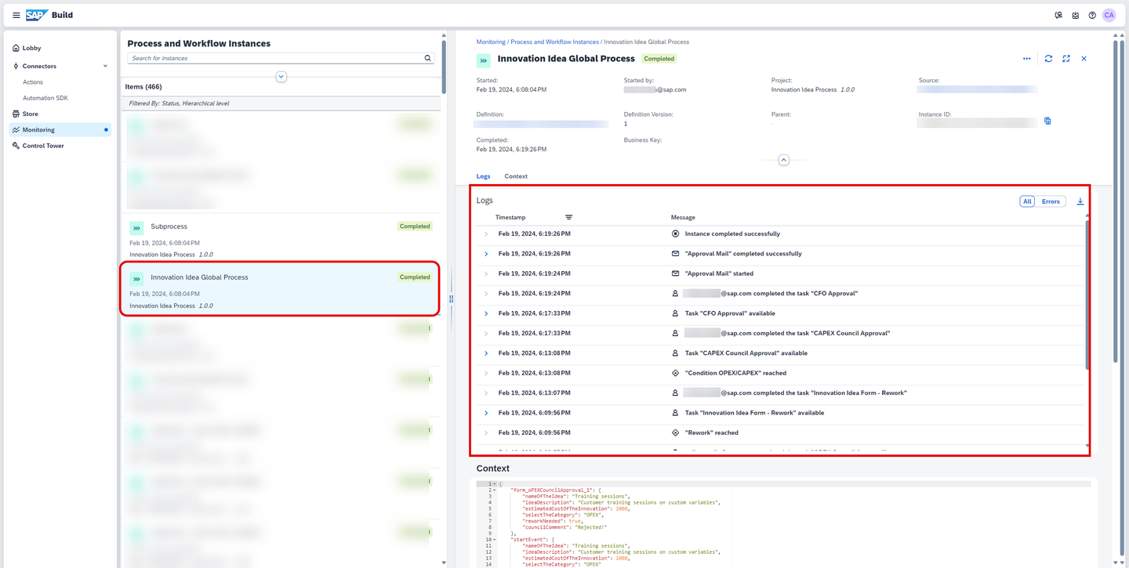Open the CA user avatar menu

pyautogui.click(x=1109, y=15)
